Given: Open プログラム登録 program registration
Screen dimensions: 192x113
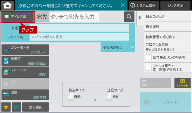Looking at the screenshot, I should pos(168,47).
